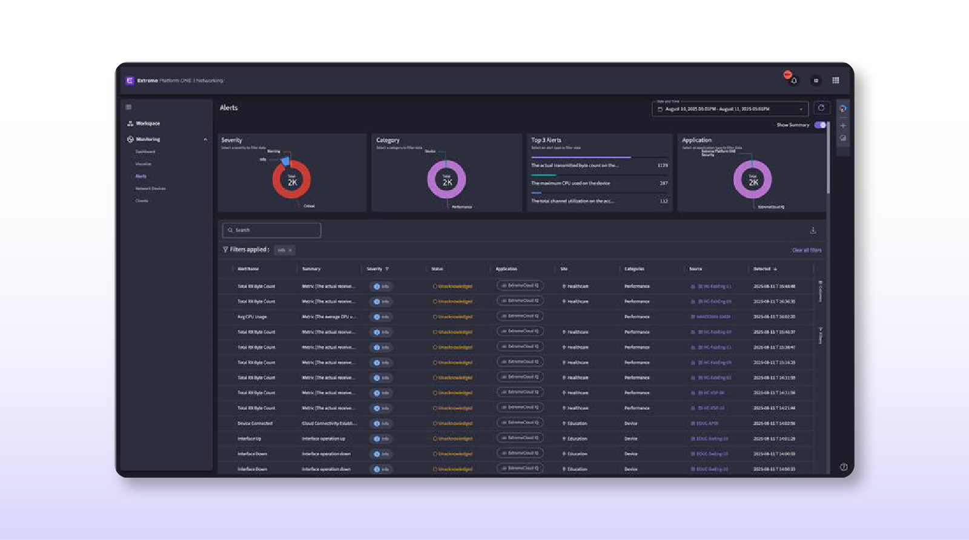
Task: Click the Extreme Networks logo icon
Action: 130,81
